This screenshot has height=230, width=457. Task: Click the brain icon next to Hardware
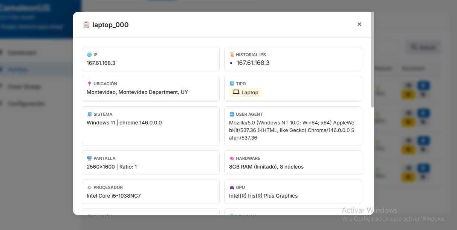tap(232, 158)
